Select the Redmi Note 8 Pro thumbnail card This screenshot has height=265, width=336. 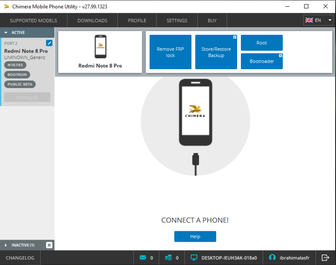[x=100, y=52]
